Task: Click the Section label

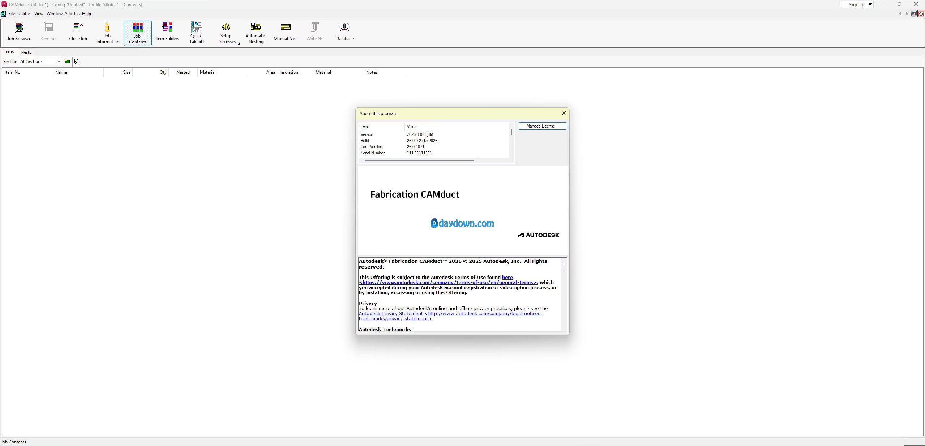Action: coord(10,62)
